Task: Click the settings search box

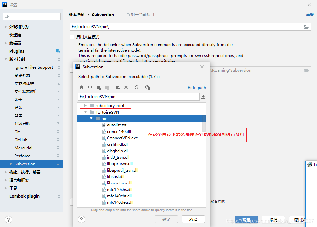Action: tap(32, 16)
